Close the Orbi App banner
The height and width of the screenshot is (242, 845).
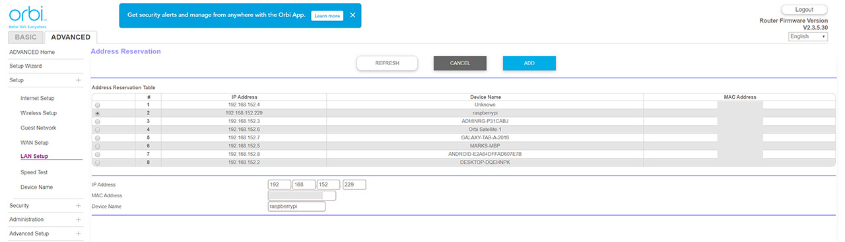[x=353, y=15]
